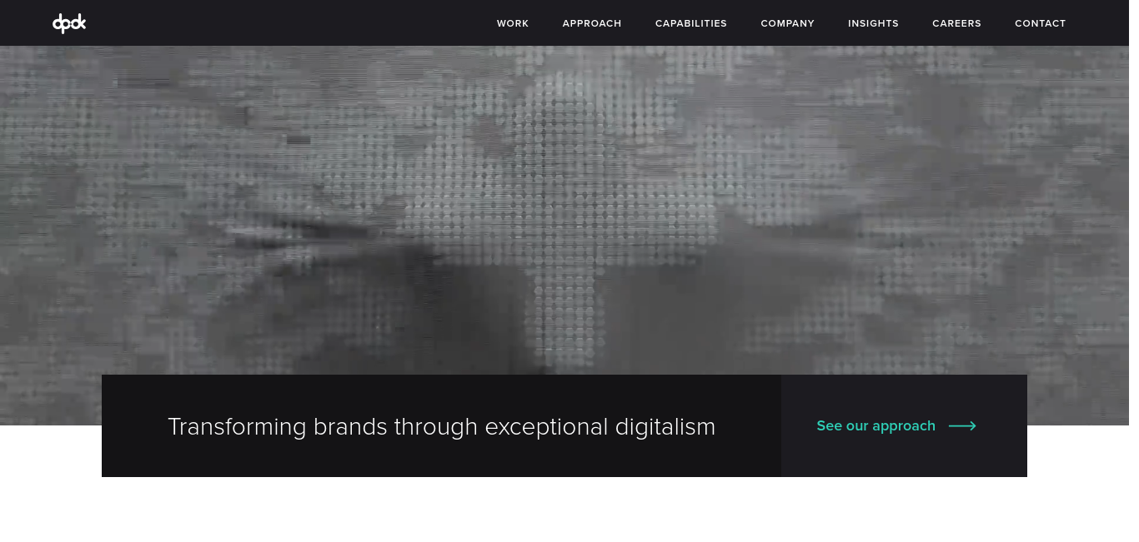Click the word exceptional in the banner
1139x542 pixels.
coord(546,427)
